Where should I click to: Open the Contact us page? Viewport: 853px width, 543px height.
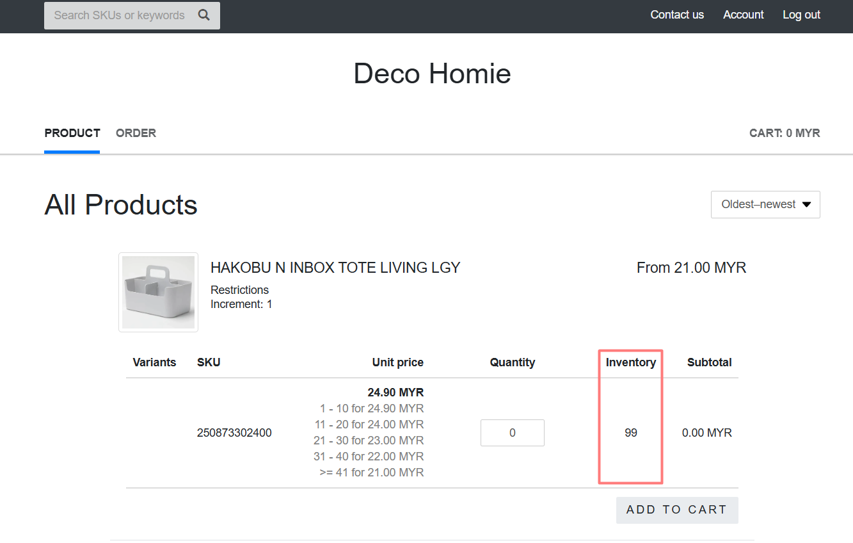676,15
